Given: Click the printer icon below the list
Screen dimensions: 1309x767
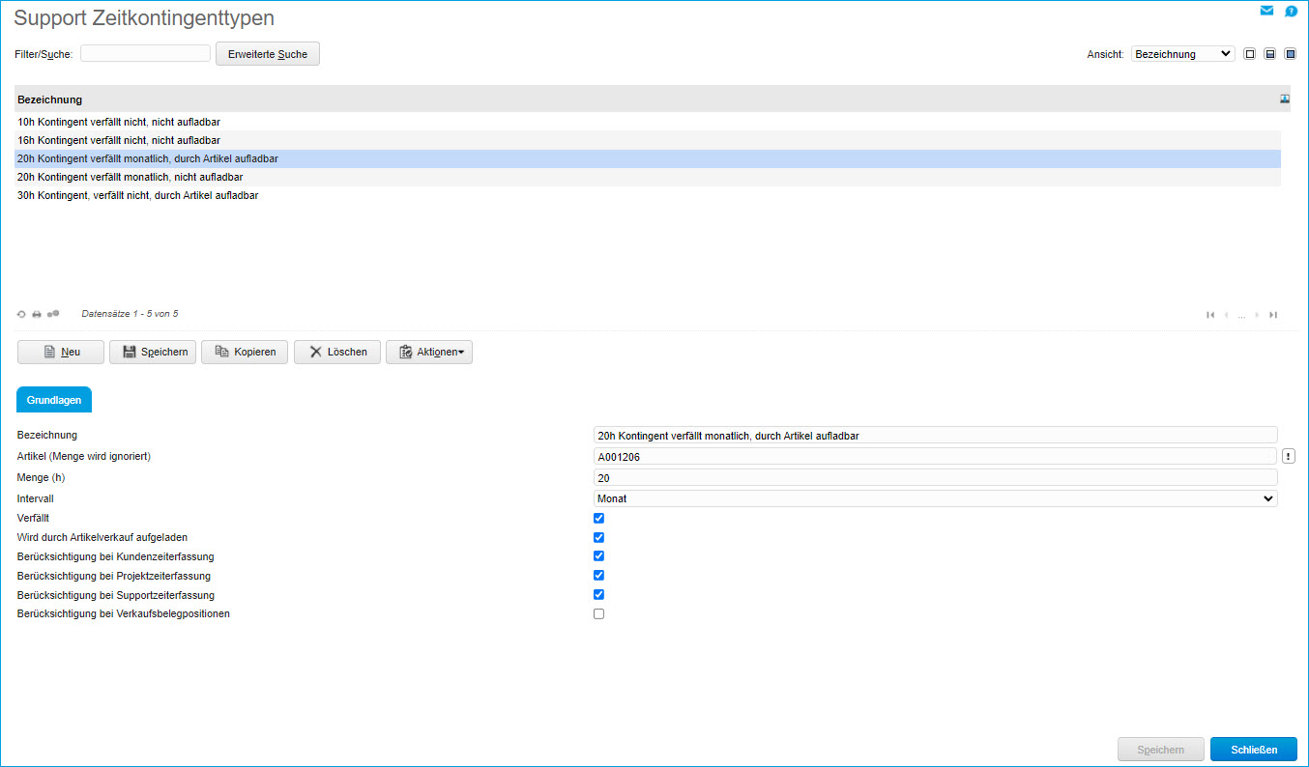Looking at the screenshot, I should click(37, 314).
